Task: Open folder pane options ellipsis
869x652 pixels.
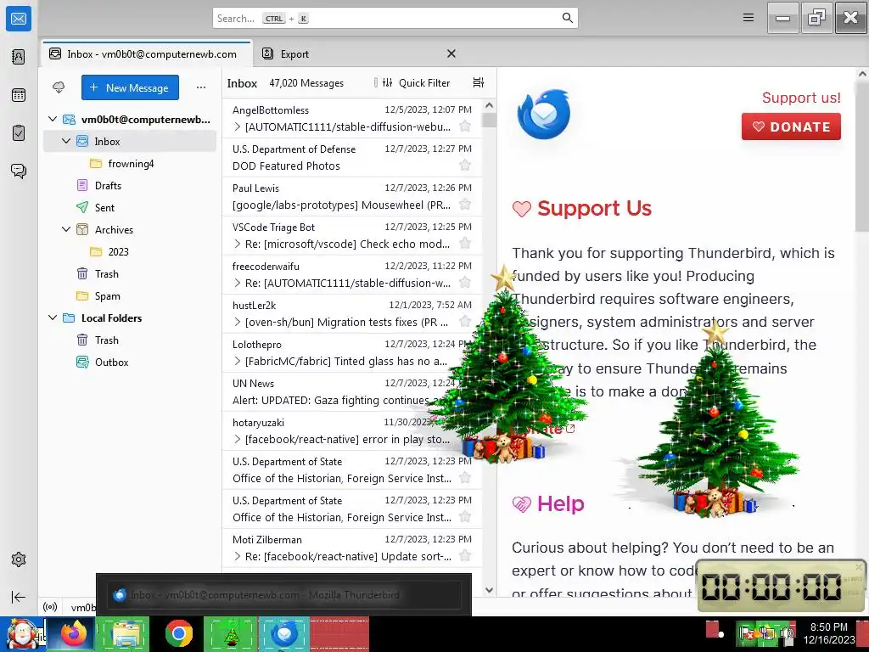Action: pyautogui.click(x=200, y=87)
